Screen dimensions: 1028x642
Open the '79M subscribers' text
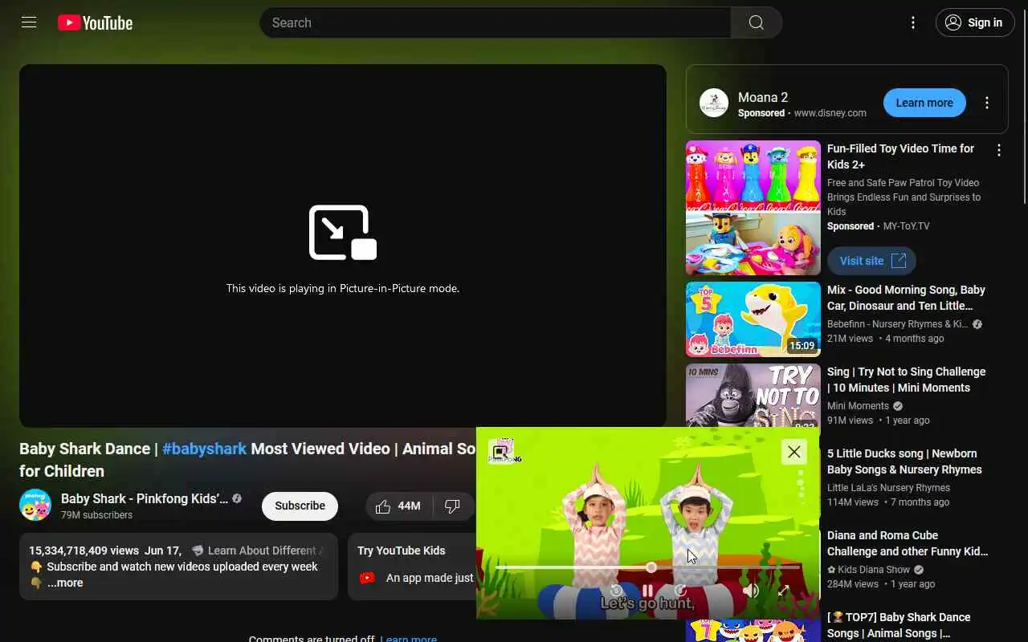pyautogui.click(x=96, y=515)
